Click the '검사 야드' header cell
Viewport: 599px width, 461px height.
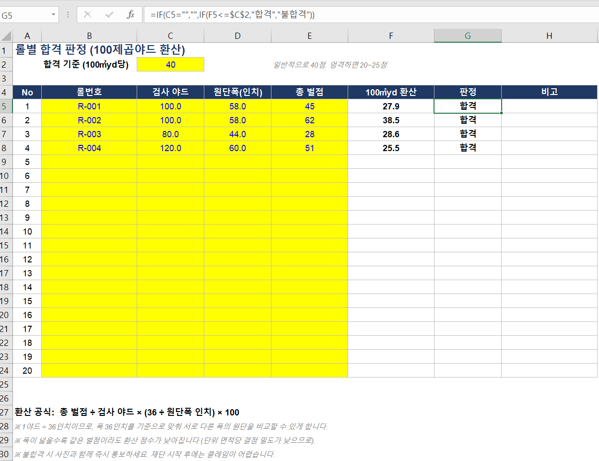click(170, 92)
